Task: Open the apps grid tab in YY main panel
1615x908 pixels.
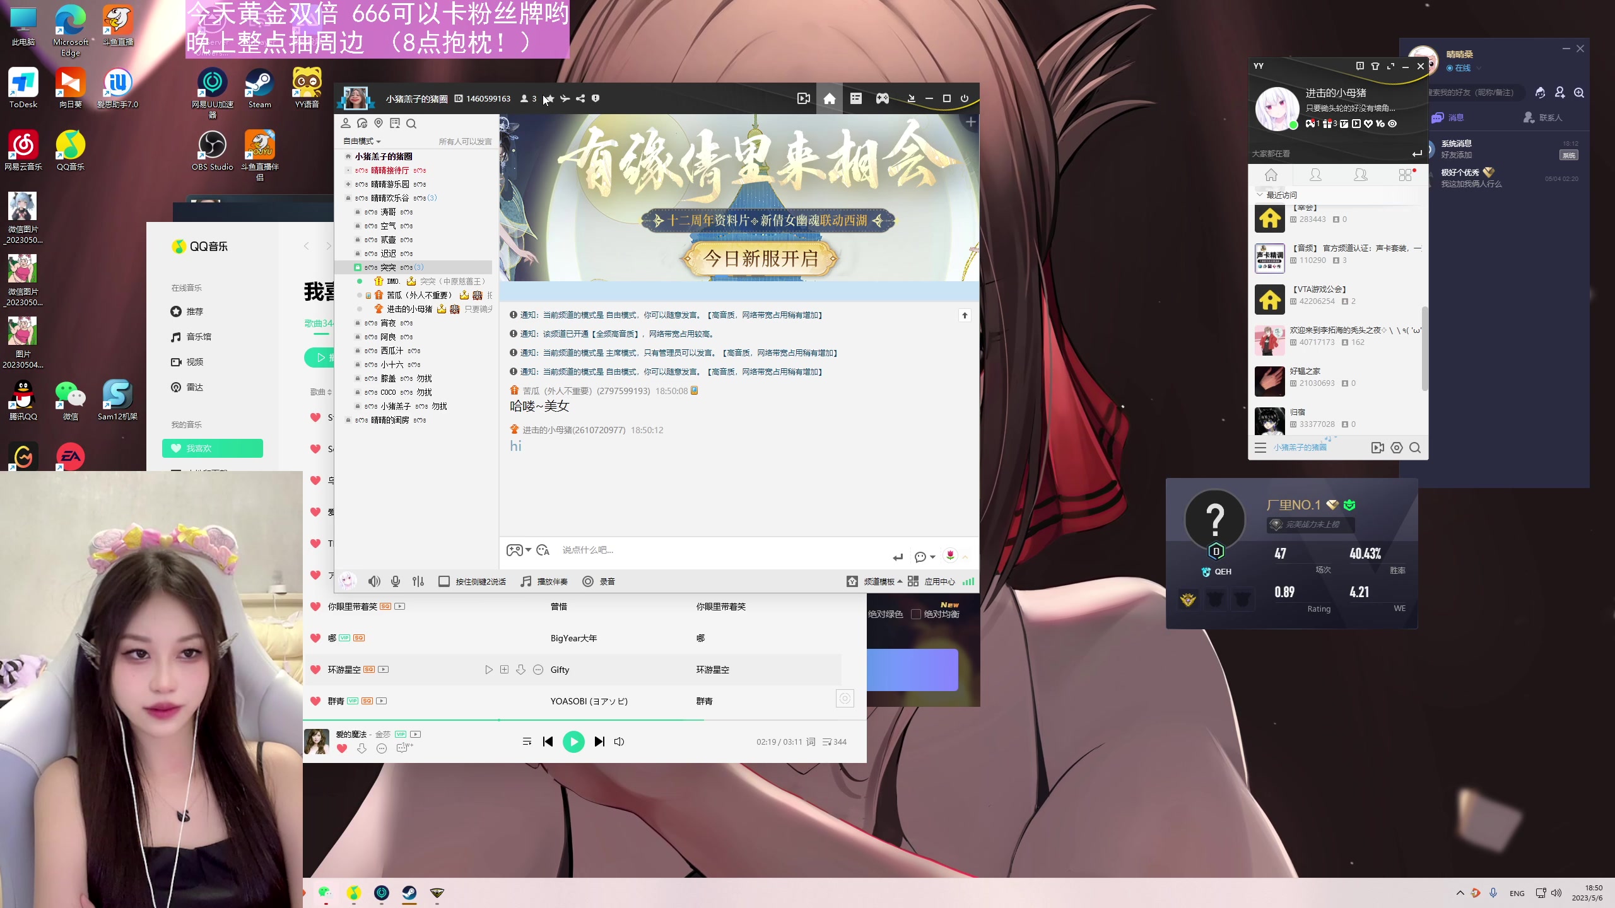Action: tap(1405, 175)
